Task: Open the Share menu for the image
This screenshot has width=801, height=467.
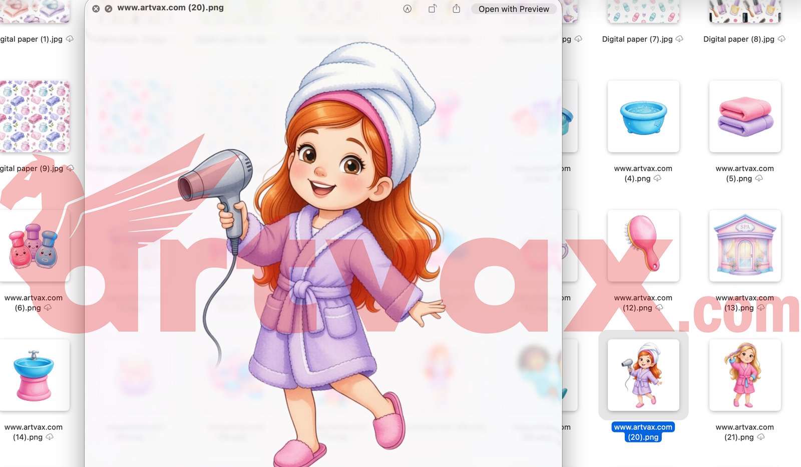Action: (456, 8)
